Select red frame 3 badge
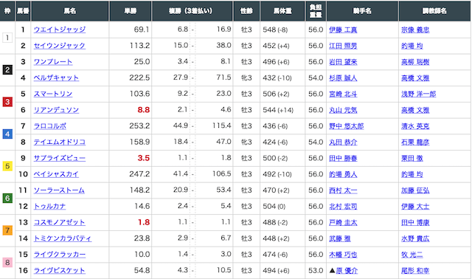Screen dimensions: 472x279 click(x=7, y=102)
